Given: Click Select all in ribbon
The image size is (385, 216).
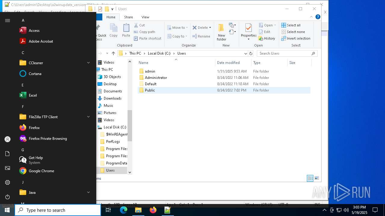Looking at the screenshot, I should [x=291, y=25].
